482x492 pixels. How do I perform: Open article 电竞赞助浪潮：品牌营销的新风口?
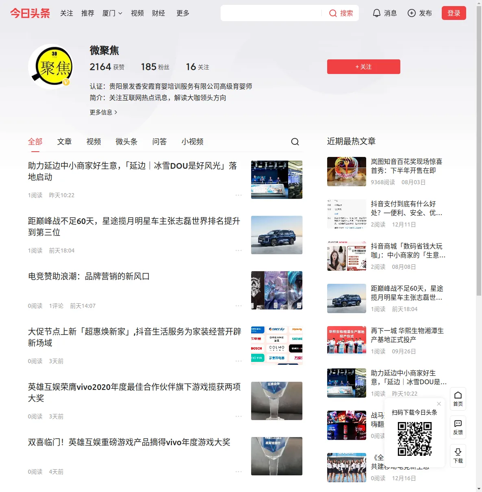pyautogui.click(x=89, y=276)
